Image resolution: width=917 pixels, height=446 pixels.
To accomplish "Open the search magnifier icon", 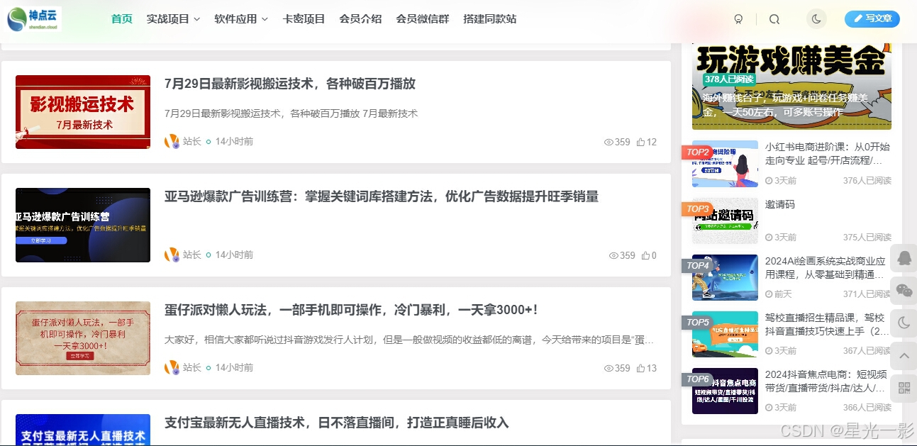I will (774, 19).
